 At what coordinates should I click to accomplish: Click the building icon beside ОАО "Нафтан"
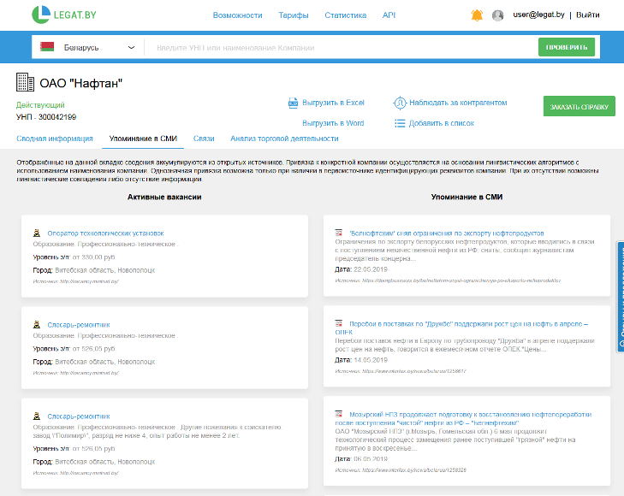(26, 82)
